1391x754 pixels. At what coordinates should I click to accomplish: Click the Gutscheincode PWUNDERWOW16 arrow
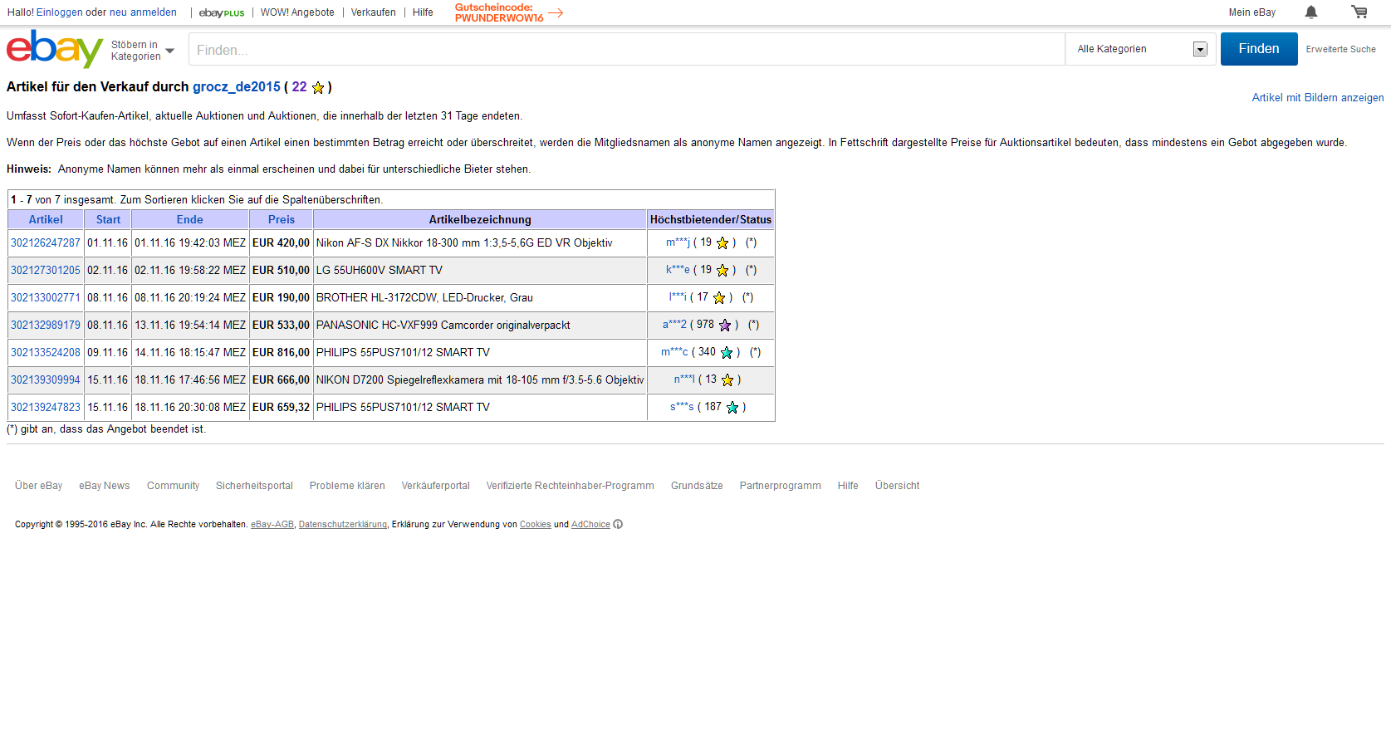(x=556, y=12)
